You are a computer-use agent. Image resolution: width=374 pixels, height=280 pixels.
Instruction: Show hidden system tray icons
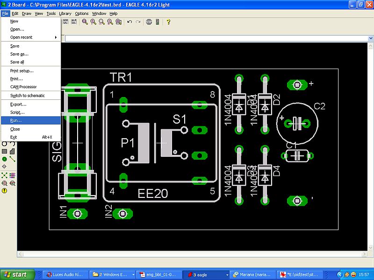(340, 274)
